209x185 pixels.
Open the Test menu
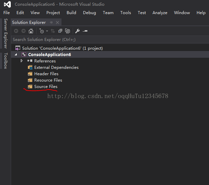coord(142,13)
